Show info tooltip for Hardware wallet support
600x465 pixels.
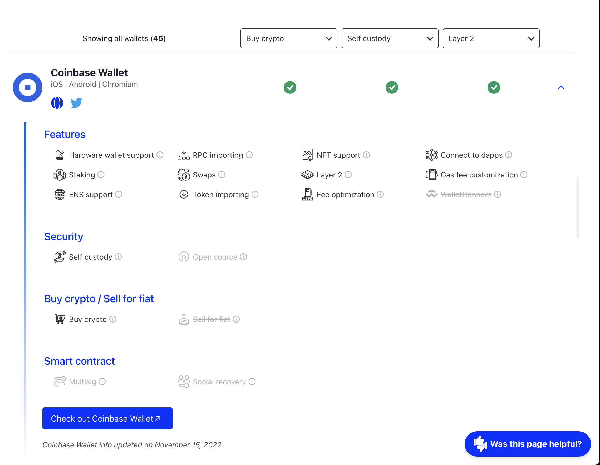click(x=160, y=155)
